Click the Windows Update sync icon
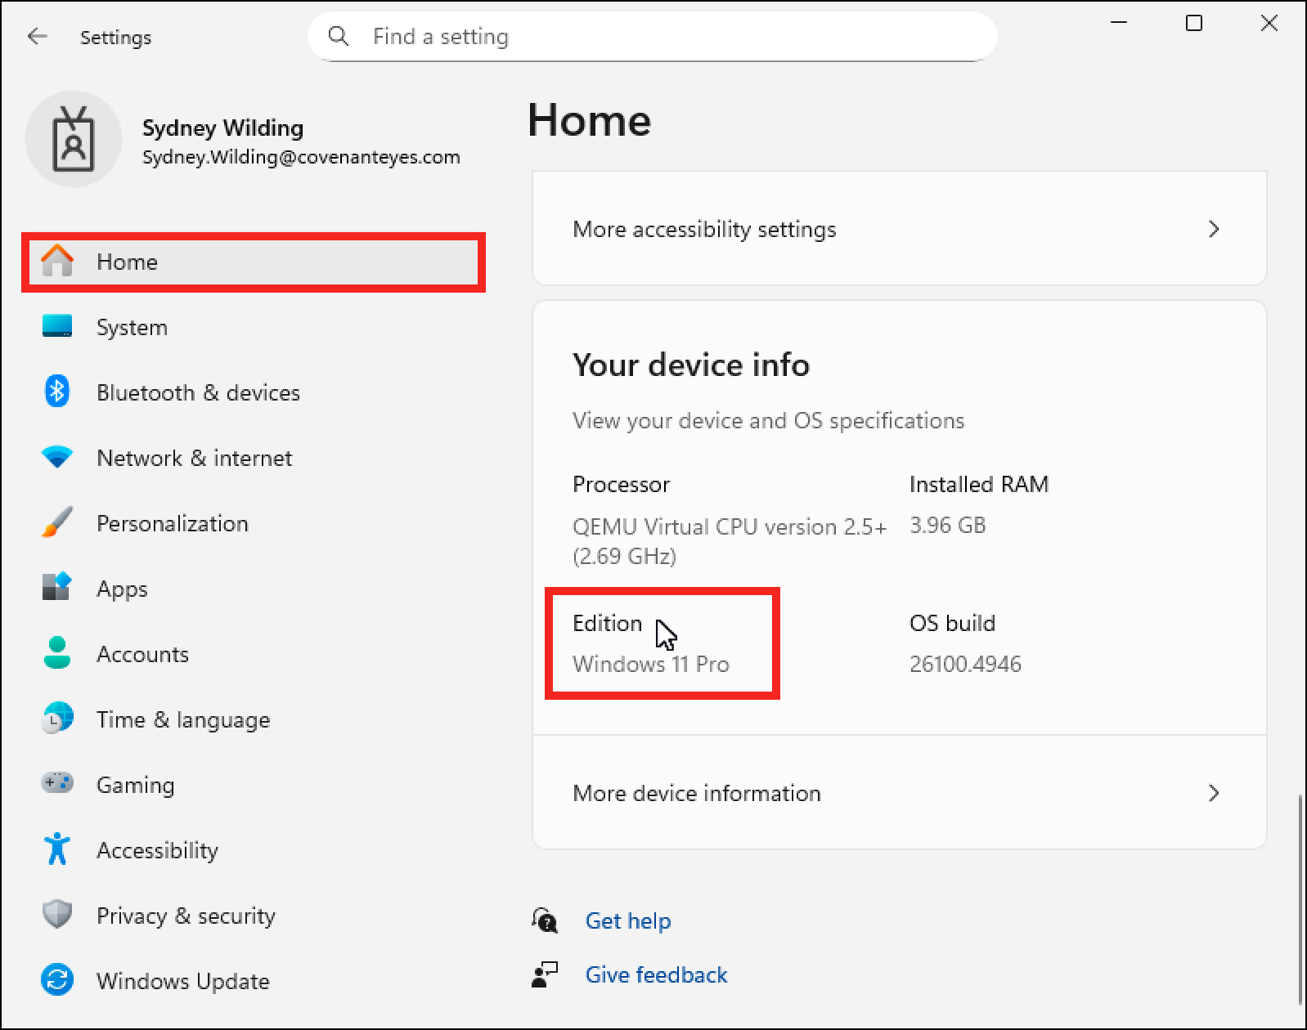This screenshot has width=1307, height=1030. coord(56,981)
